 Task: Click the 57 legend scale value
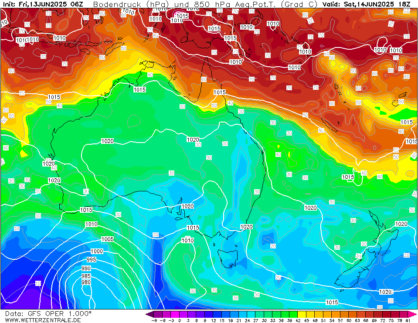(340, 320)
